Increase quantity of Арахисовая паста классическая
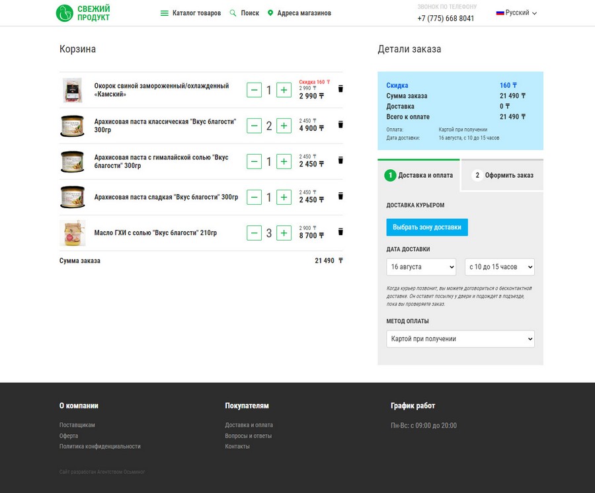595x493 pixels. point(284,126)
